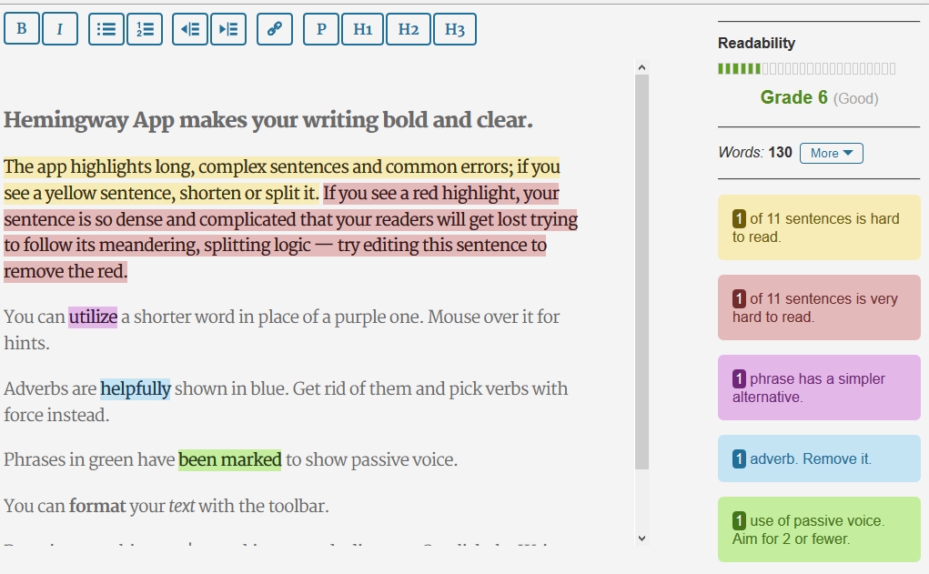Click the heading "Hemingway App makes your writing bold and clear."
The height and width of the screenshot is (574, 929).
coord(268,120)
